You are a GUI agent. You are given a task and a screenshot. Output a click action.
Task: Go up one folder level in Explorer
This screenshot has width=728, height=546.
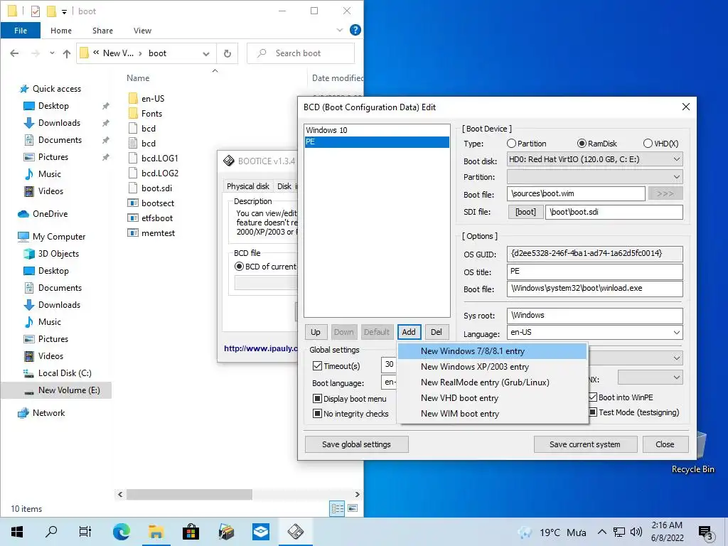[67, 53]
